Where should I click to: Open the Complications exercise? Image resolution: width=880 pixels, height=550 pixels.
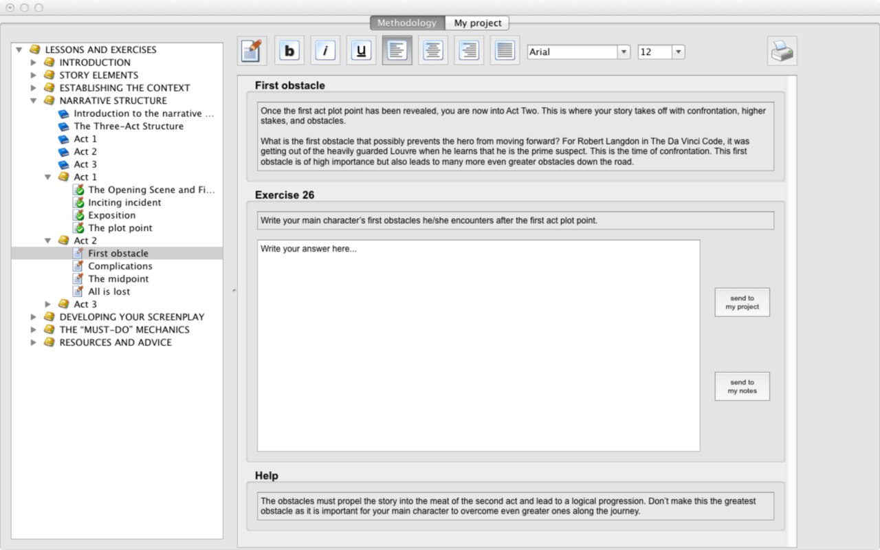(x=120, y=266)
